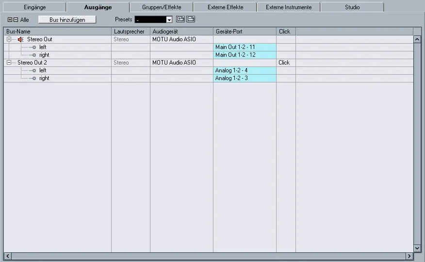
Task: Select the Stereo Out bus name
Action: point(40,39)
